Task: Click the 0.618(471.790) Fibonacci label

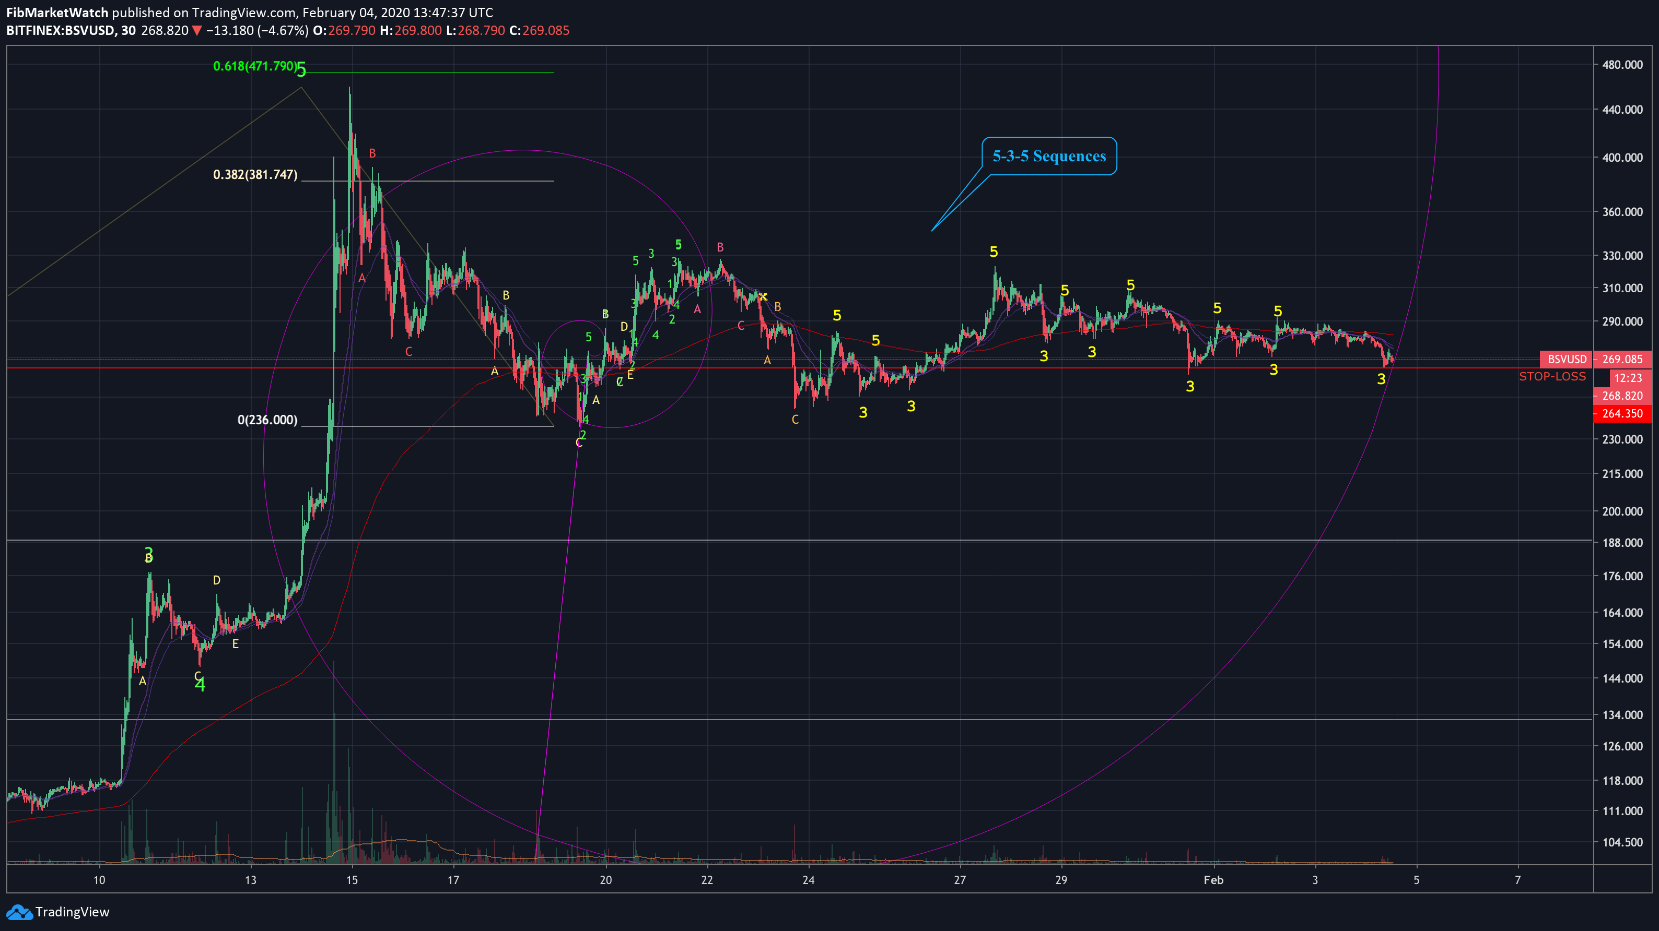Action: pos(255,66)
